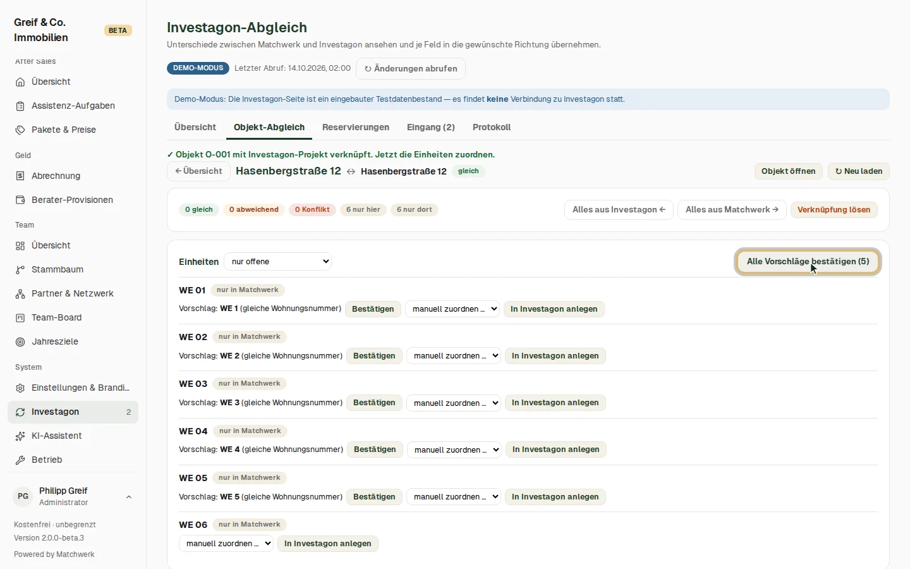Click the Jahresziele target icon

20,341
